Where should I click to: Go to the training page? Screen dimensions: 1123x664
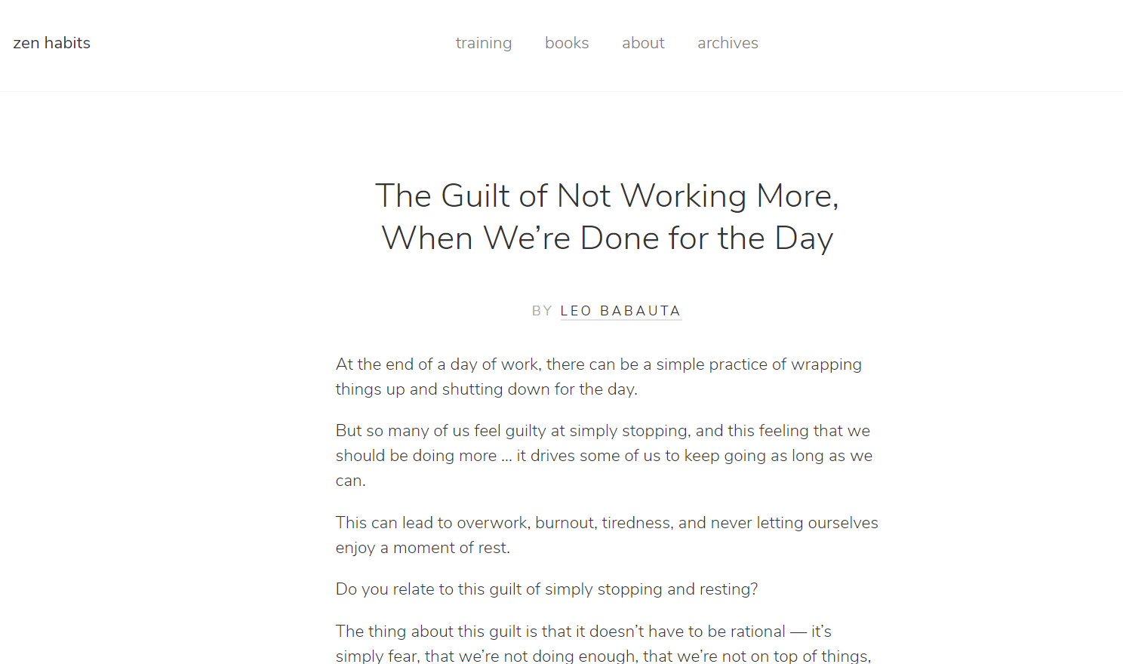click(484, 43)
